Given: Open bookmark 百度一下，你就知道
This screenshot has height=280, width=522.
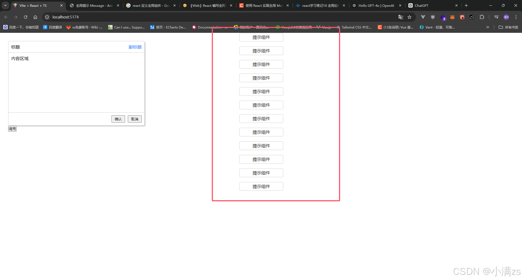Looking at the screenshot, I should (21, 27).
